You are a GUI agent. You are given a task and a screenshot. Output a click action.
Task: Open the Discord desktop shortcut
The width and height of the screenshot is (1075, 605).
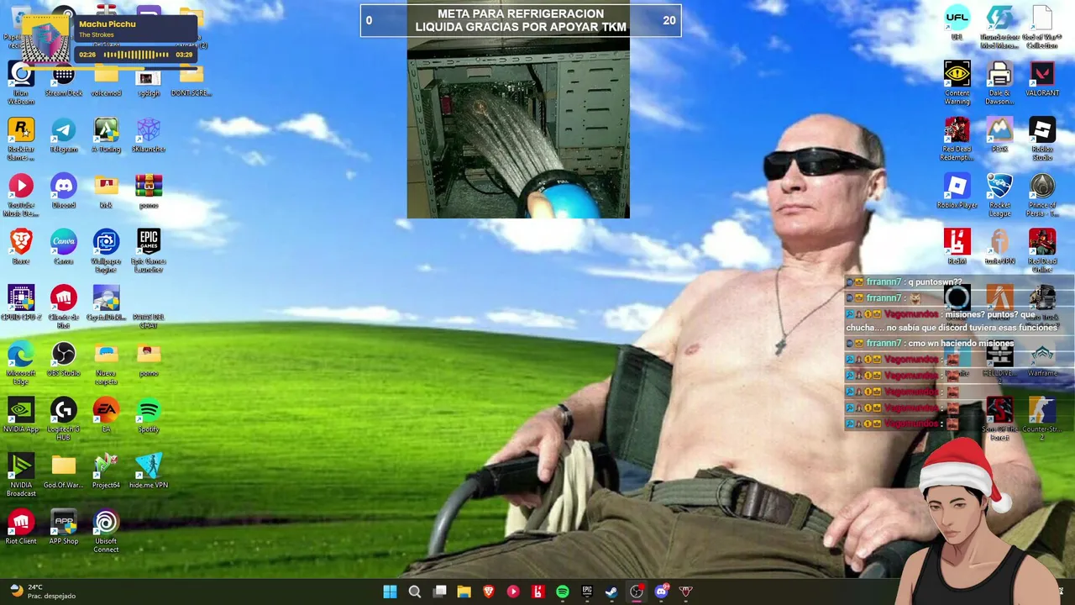click(64, 192)
